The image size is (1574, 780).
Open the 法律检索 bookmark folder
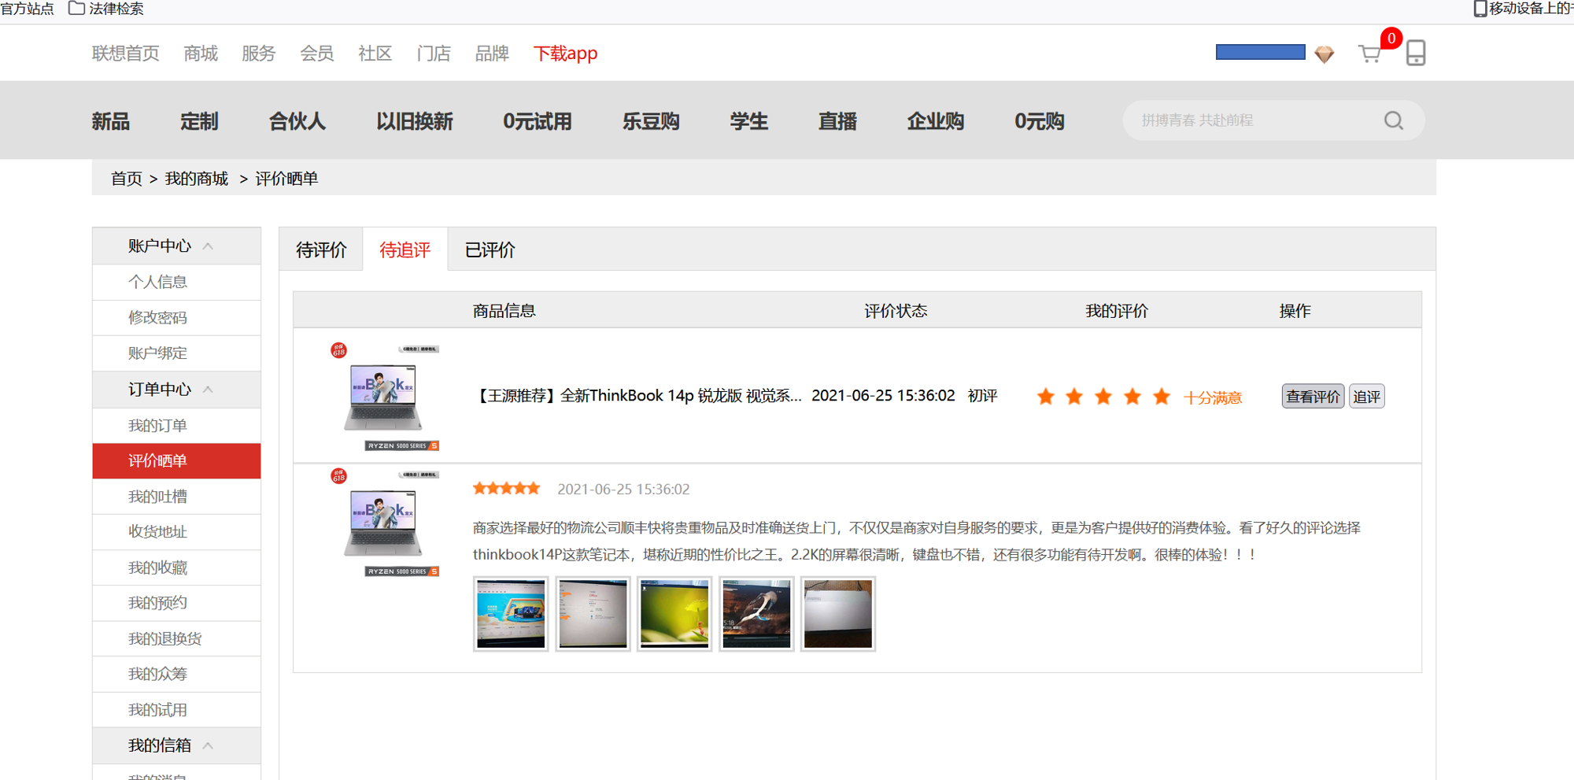(x=106, y=9)
